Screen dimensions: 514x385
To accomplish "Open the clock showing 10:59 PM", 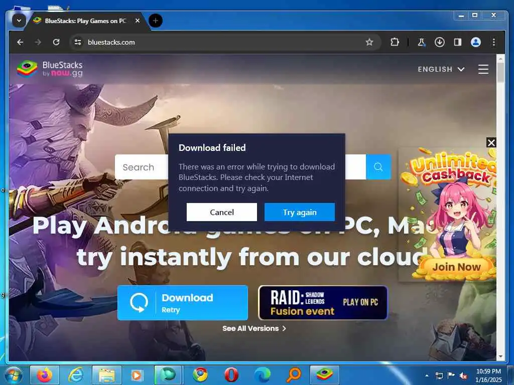I will click(488, 375).
